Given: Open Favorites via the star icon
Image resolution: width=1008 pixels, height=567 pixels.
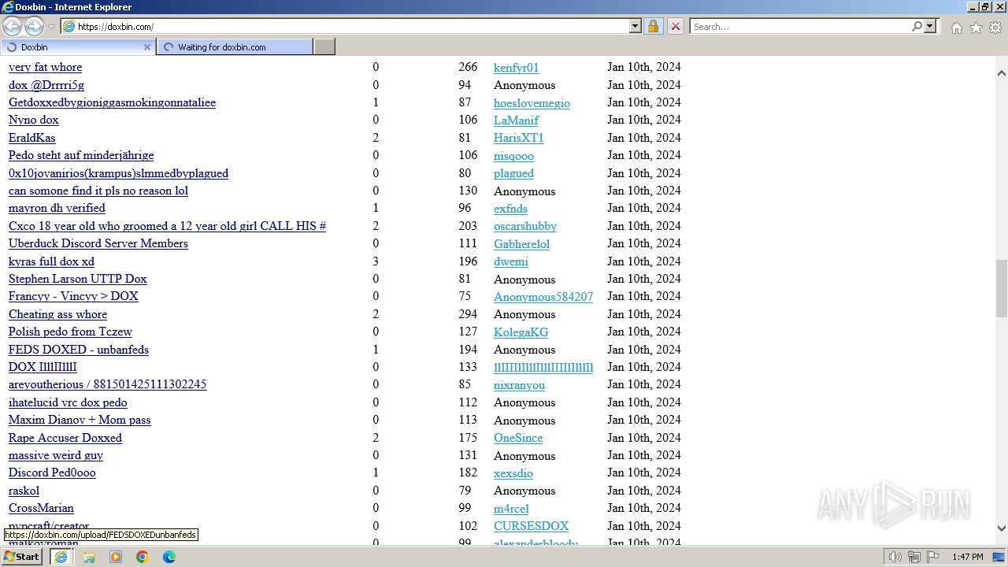Looking at the screenshot, I should click(976, 28).
